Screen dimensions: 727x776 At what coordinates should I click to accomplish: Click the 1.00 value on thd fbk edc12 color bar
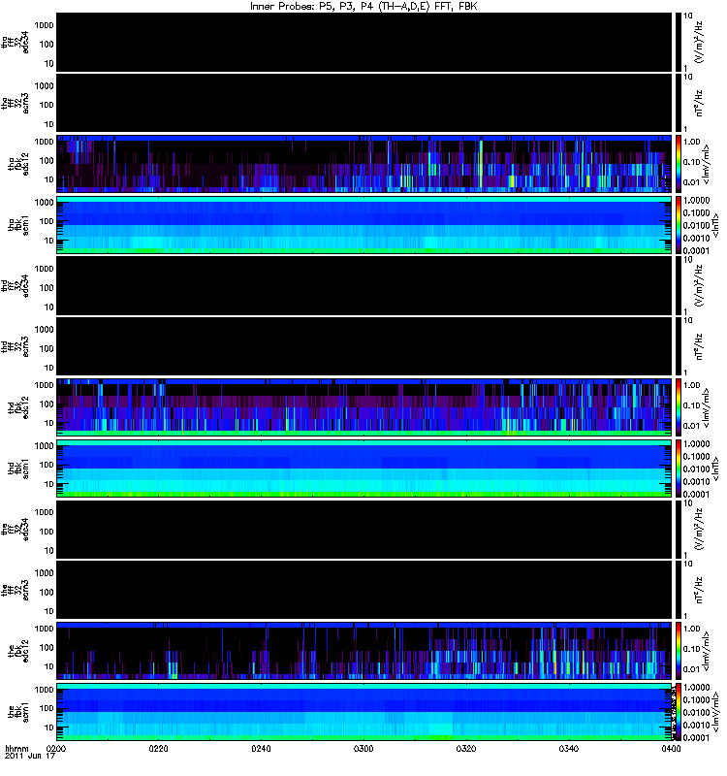(x=692, y=385)
